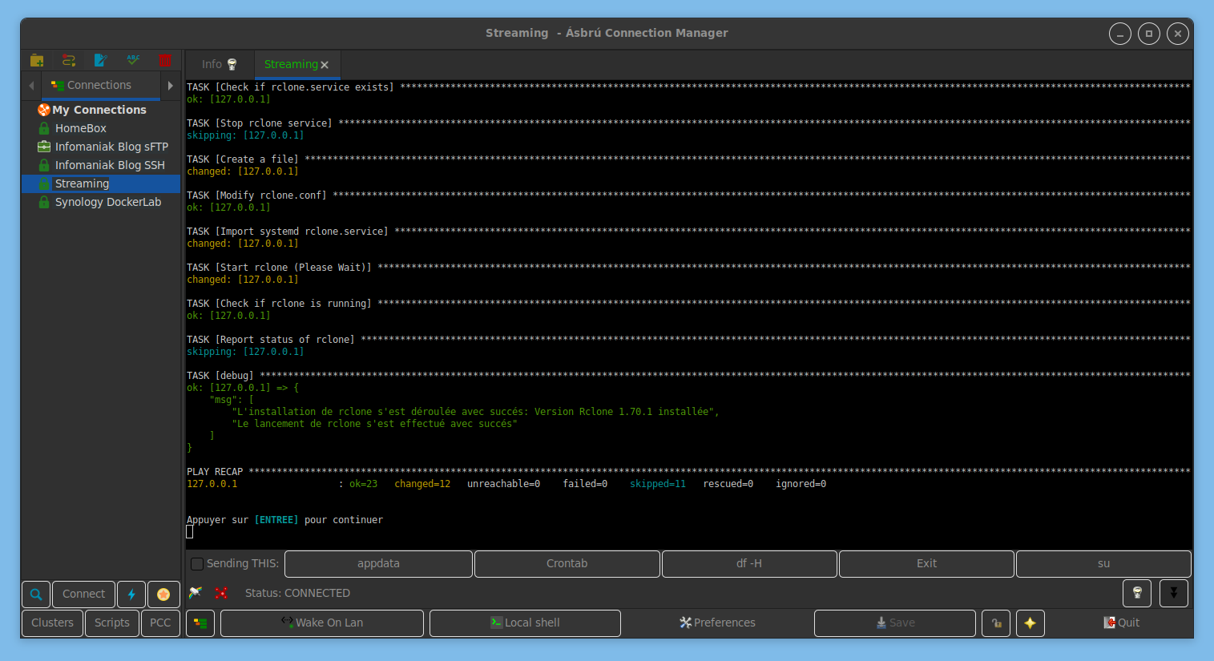Toggle the padlock protection button
Viewport: 1214px width, 661px height.
pos(996,623)
